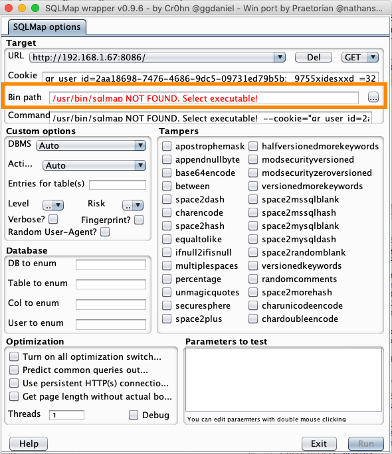392x454 pixels.
Task: Tick the between tamper checkbox
Action: (167, 186)
